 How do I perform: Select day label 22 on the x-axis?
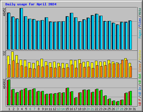[x=96, y=109]
